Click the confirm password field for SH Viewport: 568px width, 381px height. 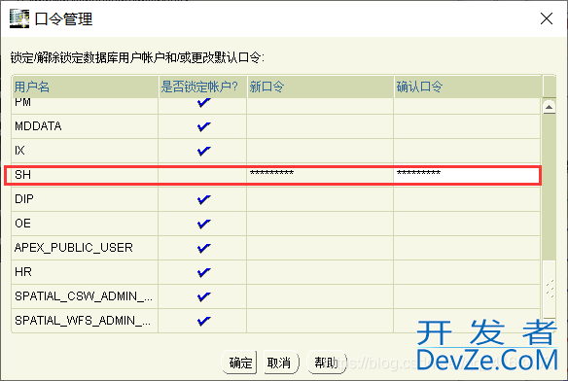tap(467, 175)
